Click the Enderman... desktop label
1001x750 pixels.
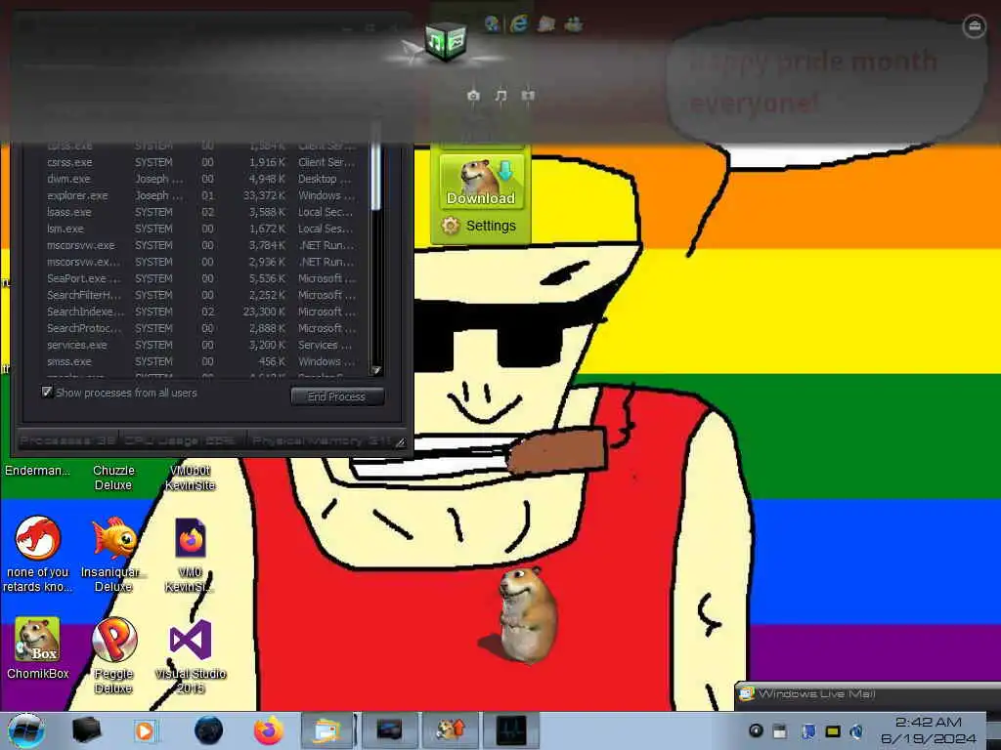coord(38,471)
